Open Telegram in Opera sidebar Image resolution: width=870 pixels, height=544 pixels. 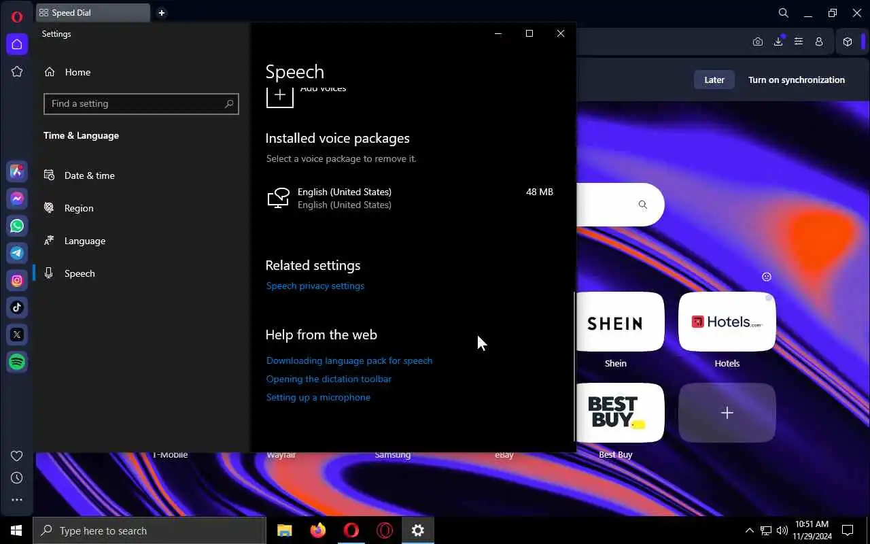pos(17,253)
